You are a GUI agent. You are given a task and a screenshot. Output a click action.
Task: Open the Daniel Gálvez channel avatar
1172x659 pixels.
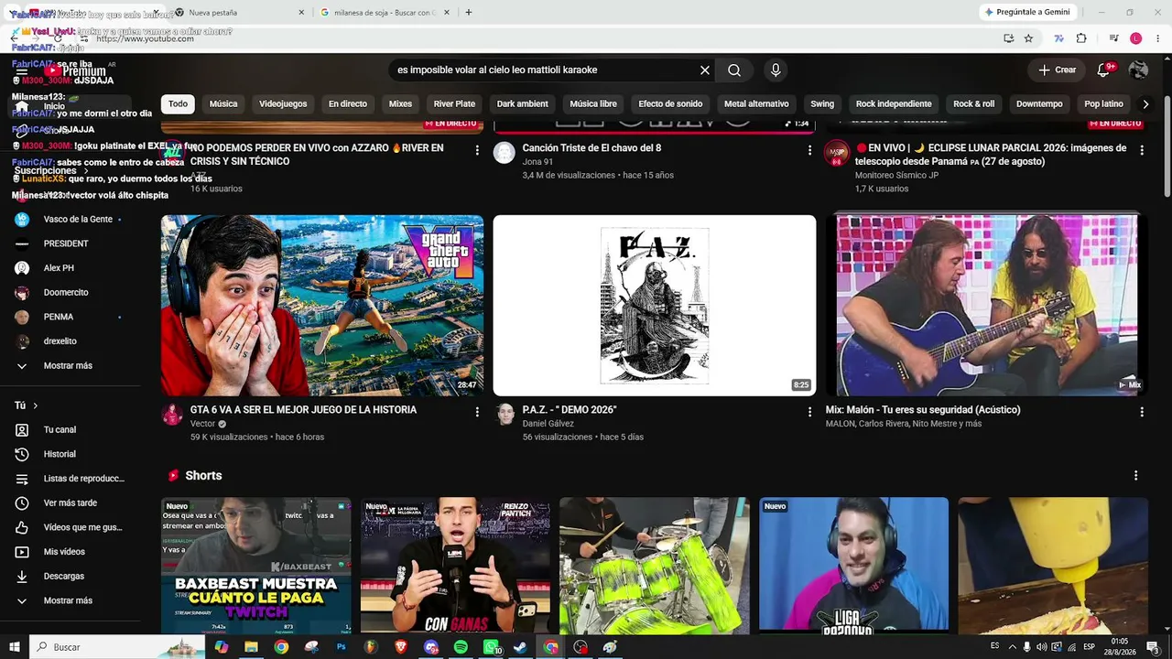505,415
